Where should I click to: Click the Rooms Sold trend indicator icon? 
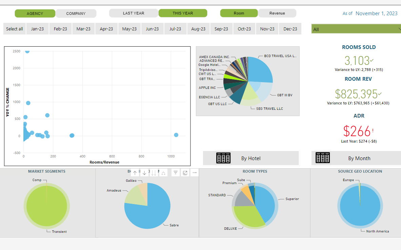click(372, 60)
